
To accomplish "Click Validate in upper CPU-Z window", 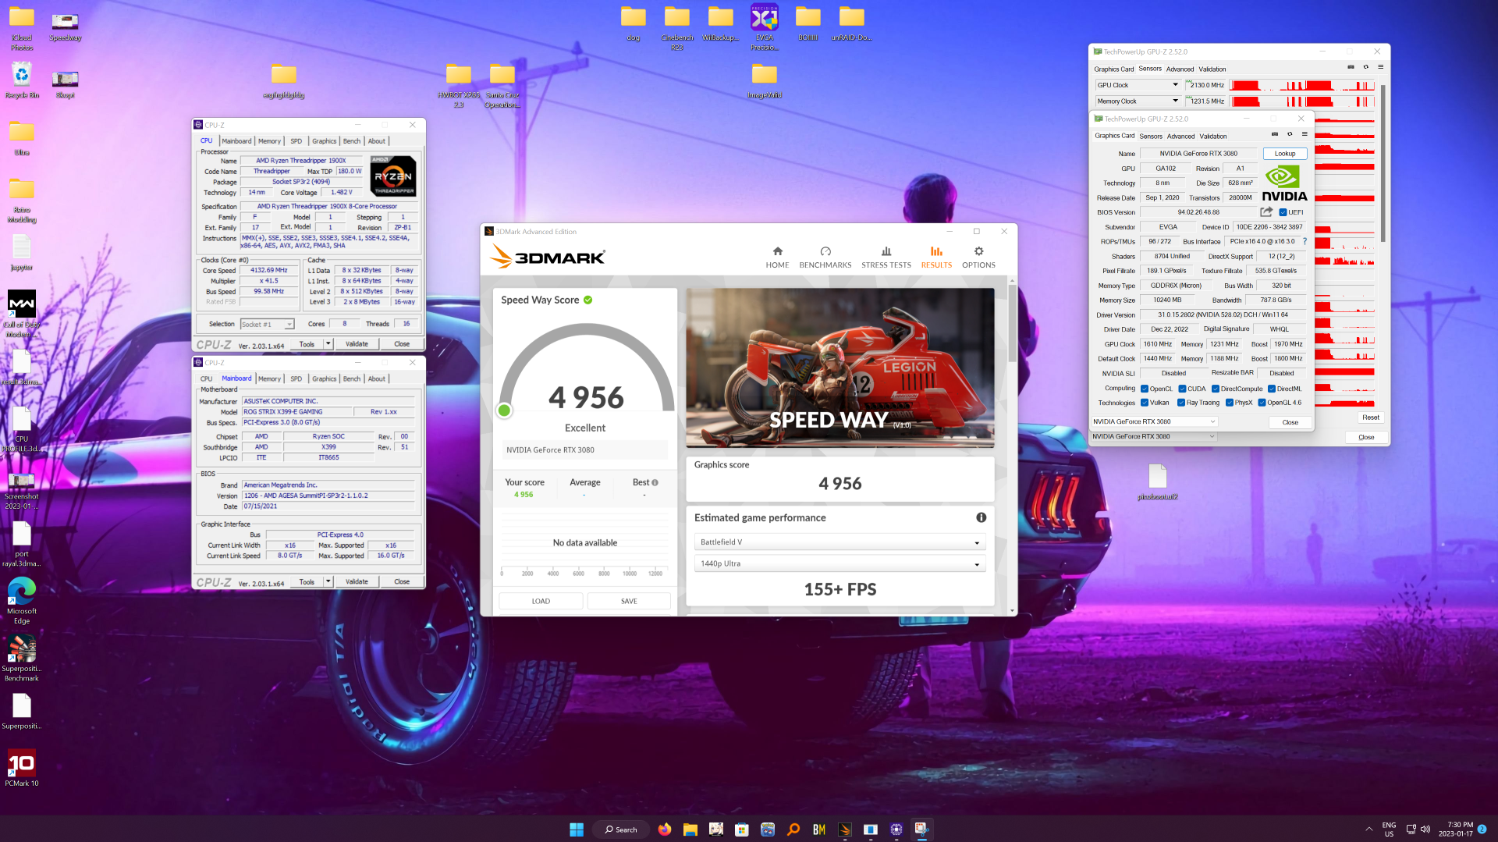I will tap(357, 344).
